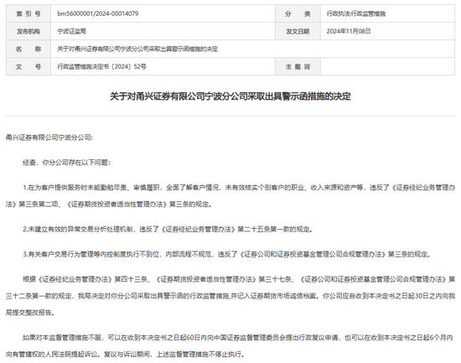The height and width of the screenshot is (363, 461).
Task: Select the 索引号 label cell
Action: tap(28, 13)
